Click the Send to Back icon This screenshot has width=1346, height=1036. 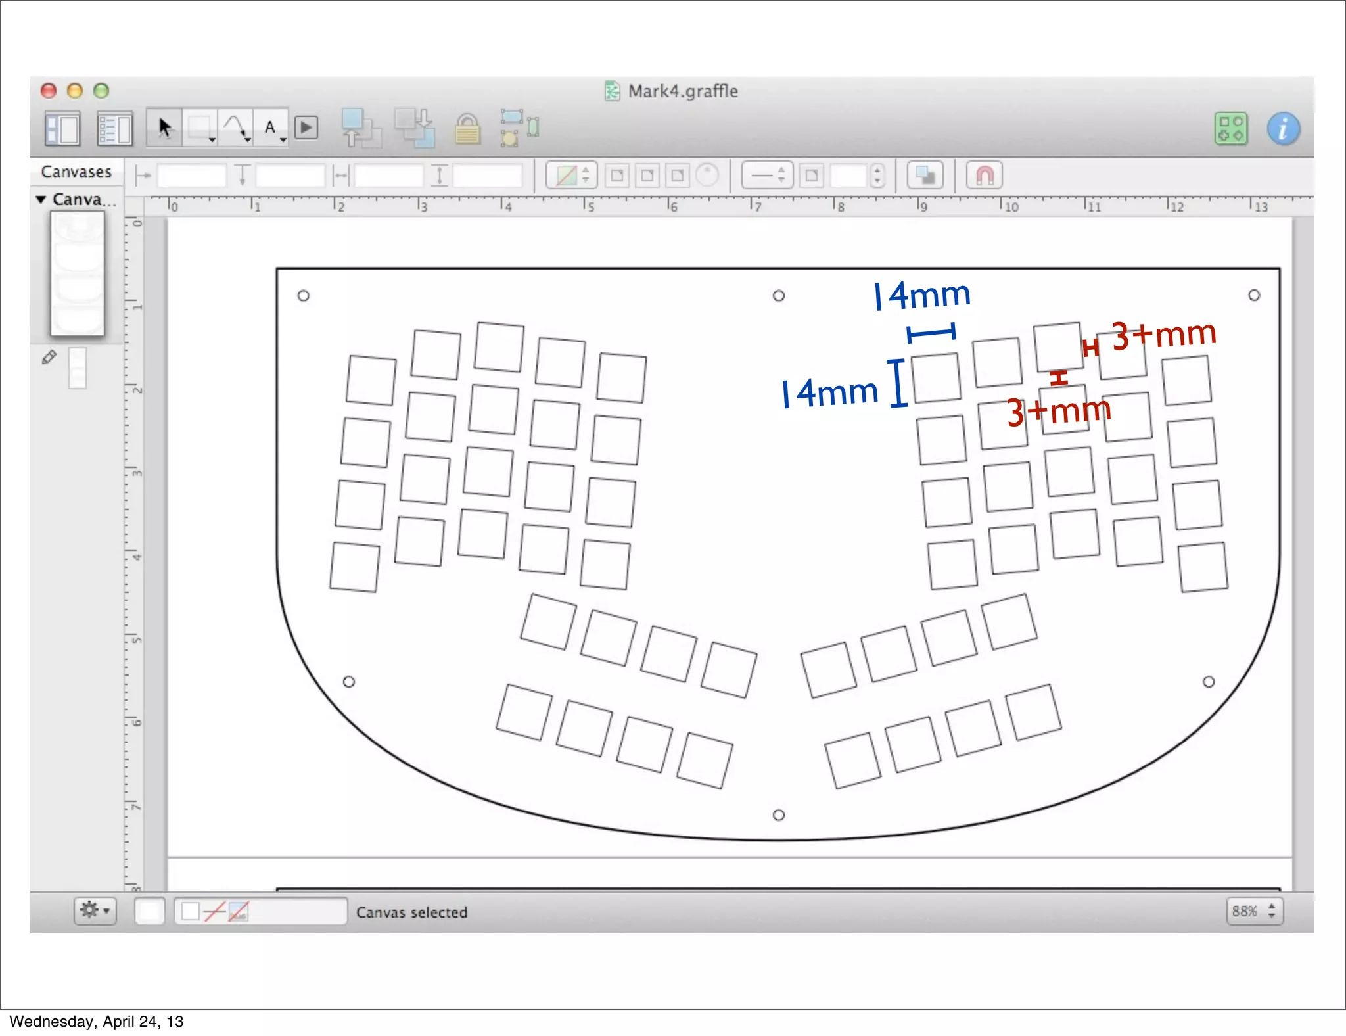415,128
